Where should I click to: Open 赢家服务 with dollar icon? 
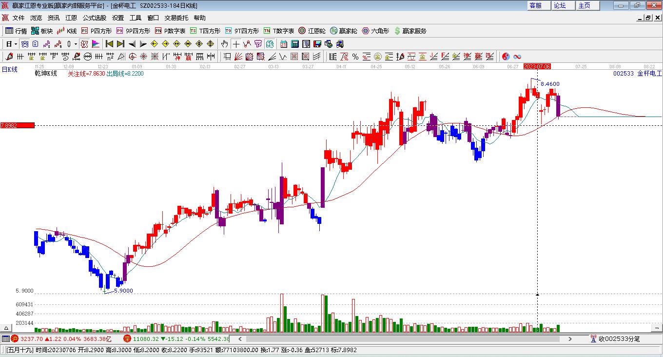click(x=410, y=31)
